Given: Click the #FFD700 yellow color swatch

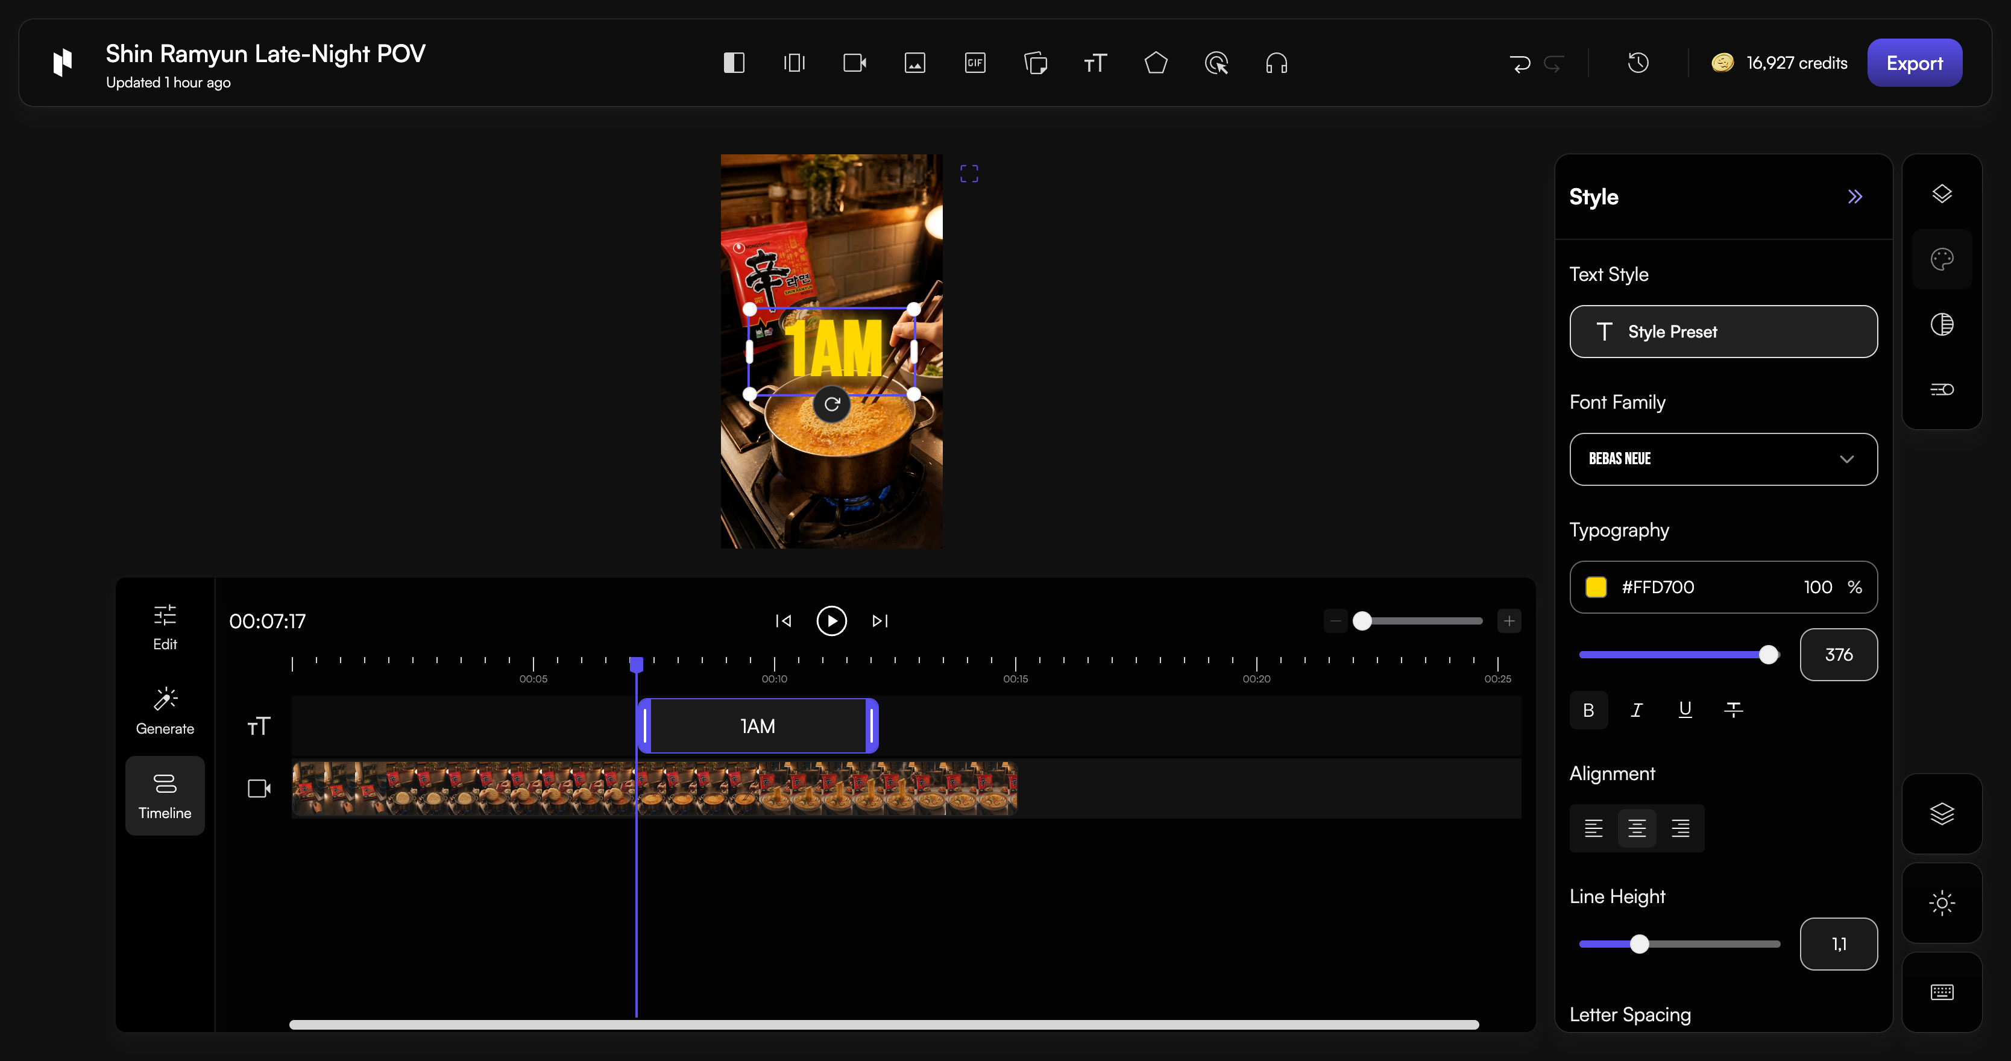Looking at the screenshot, I should click(x=1596, y=587).
